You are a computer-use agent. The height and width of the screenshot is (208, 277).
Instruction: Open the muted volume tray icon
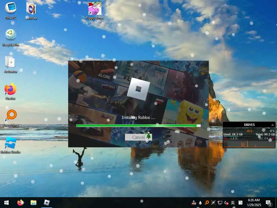(x=226, y=203)
